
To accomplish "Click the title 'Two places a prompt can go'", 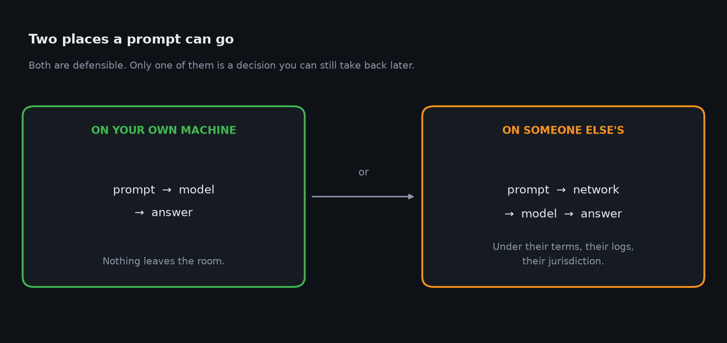I will (x=131, y=40).
